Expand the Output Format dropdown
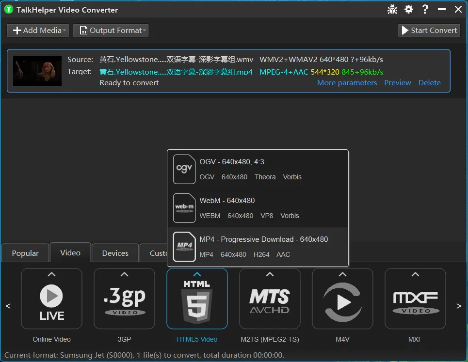This screenshot has height=362, width=468. coord(111,31)
